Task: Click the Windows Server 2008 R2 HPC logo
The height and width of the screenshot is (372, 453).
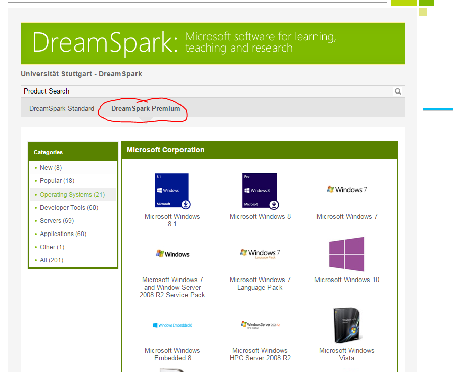Action: coord(260,325)
